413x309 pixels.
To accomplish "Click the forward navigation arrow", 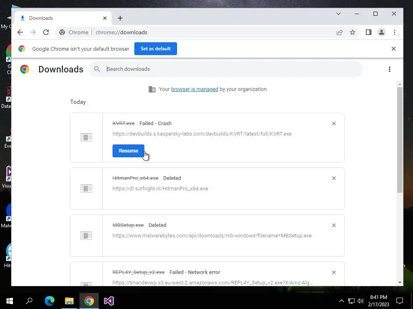I will click(33, 32).
